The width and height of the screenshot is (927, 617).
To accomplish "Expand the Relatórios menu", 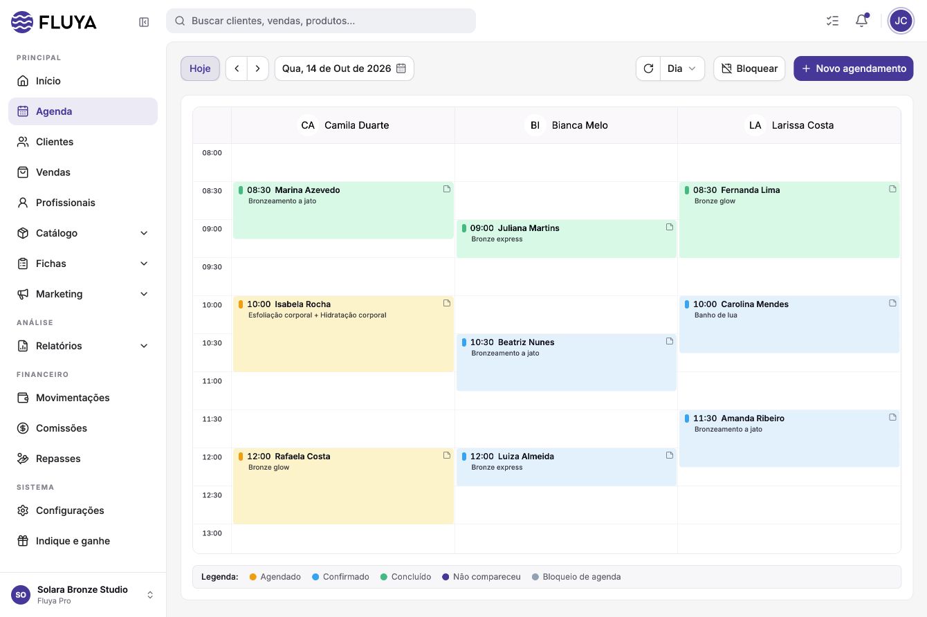I will [83, 346].
